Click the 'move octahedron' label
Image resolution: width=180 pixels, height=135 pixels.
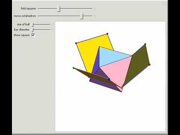coord(25,16)
